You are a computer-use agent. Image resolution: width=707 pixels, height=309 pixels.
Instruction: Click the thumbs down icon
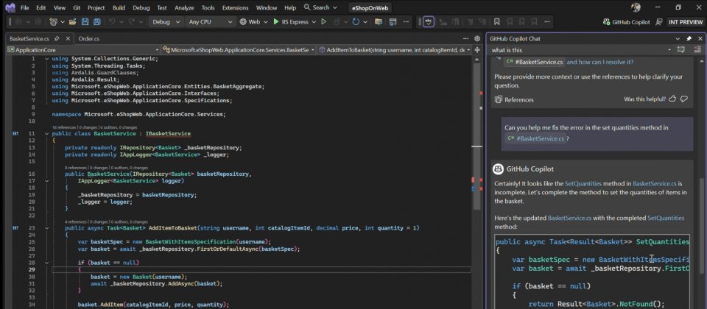684,99
